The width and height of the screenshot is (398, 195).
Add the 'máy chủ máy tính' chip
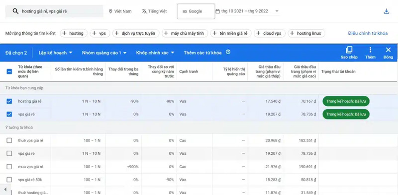pos(185,33)
